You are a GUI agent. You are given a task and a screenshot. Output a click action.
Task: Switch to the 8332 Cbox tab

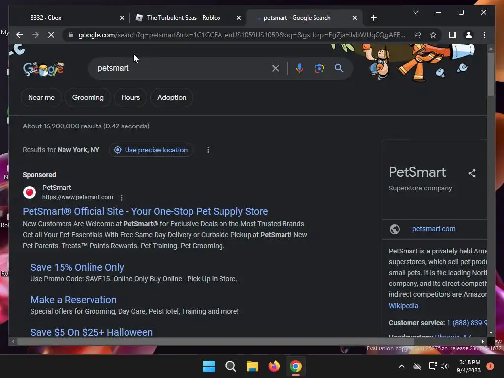tap(46, 18)
